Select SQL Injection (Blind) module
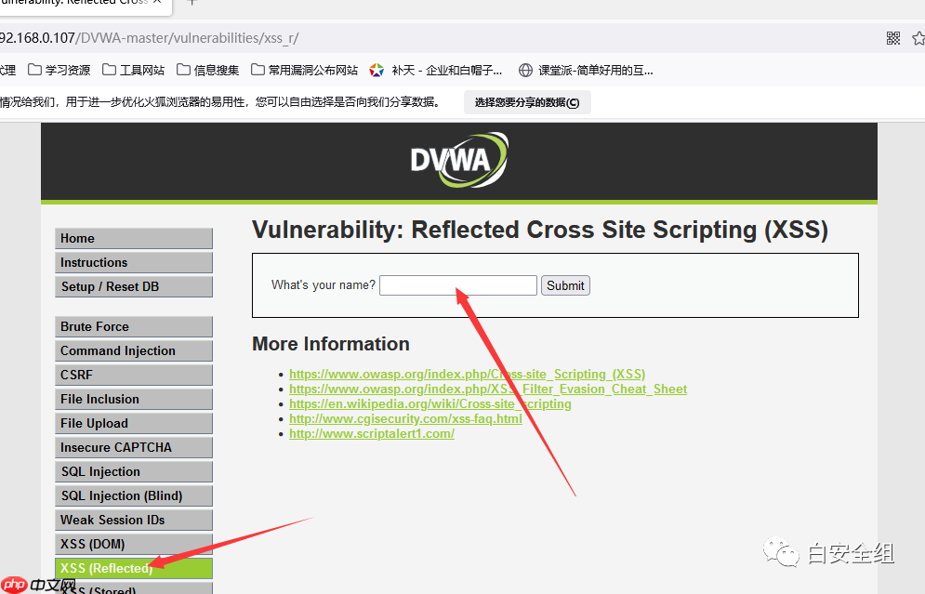 (134, 496)
